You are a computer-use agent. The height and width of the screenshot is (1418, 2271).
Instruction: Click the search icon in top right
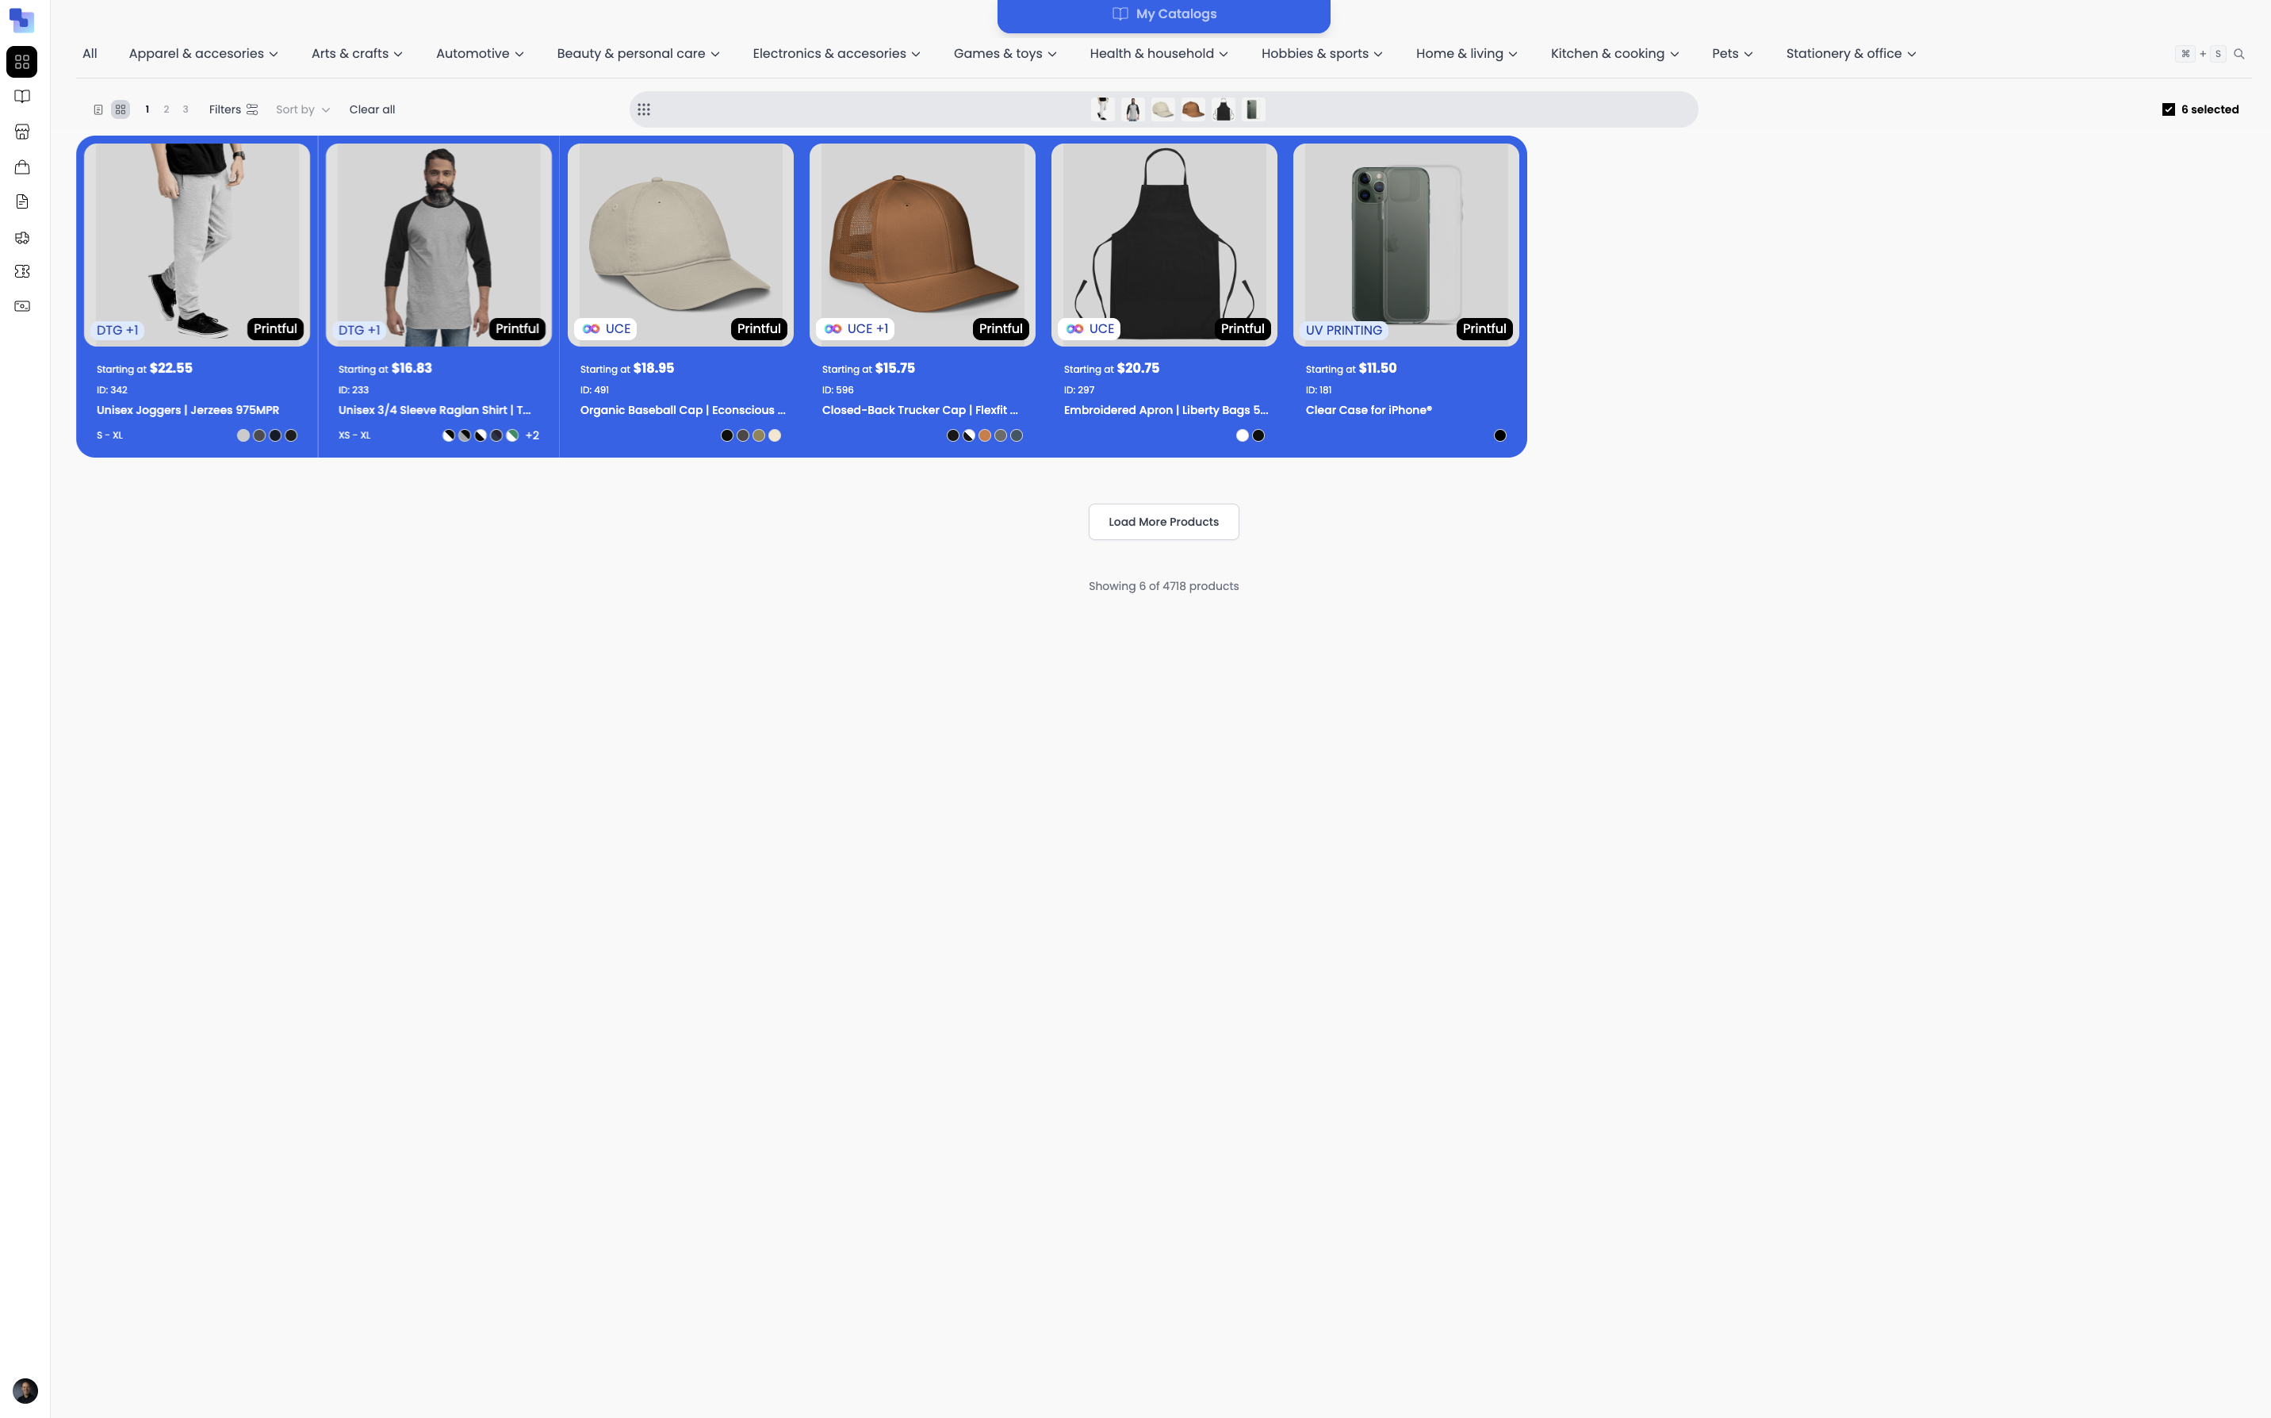[x=2239, y=53]
